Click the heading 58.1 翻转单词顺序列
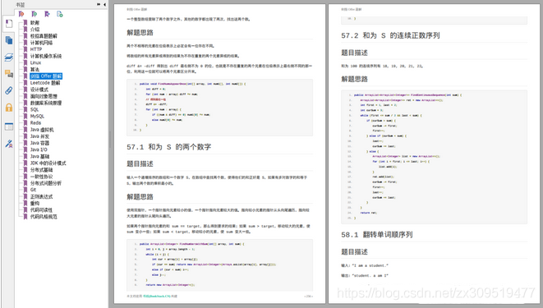543x308 pixels. pos(377,235)
